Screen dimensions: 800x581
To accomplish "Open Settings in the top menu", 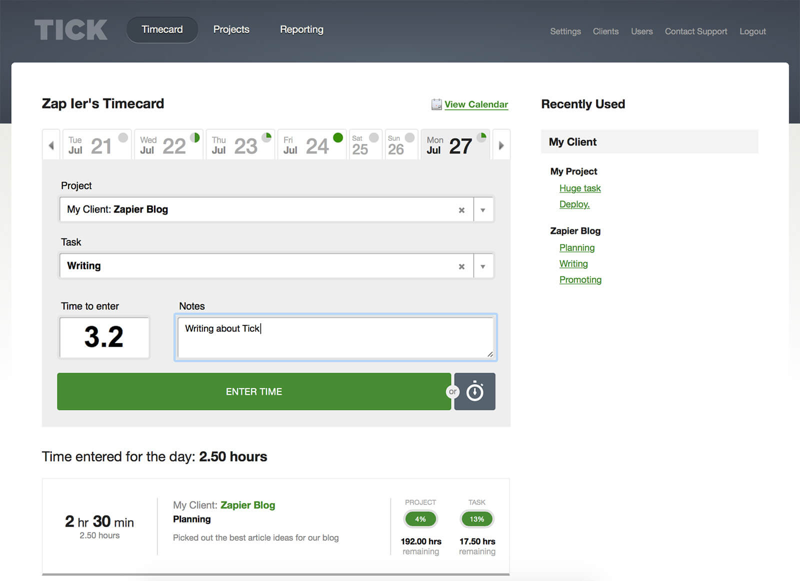I will pos(565,31).
